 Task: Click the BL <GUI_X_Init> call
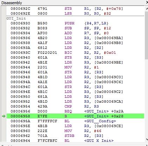(75, 141)
